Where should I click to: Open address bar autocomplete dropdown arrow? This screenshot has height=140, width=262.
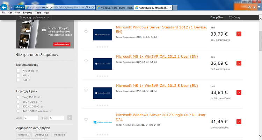coord(89,7)
